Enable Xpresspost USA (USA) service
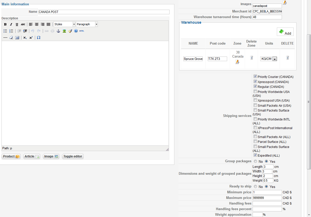 (255, 100)
